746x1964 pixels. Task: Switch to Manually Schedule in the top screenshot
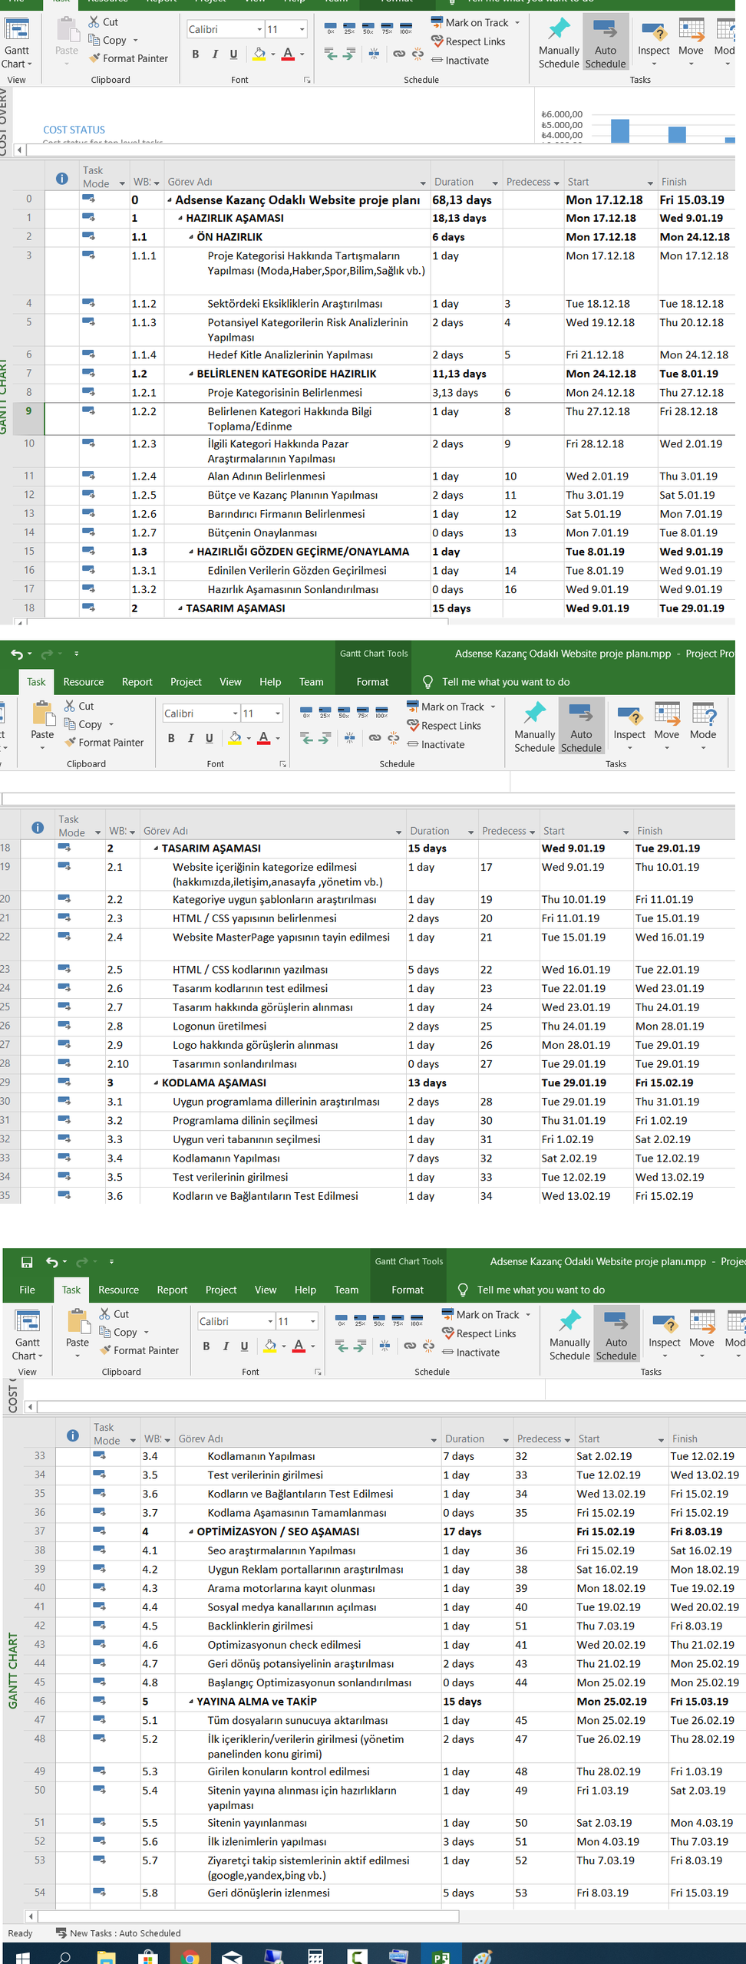coord(559,42)
